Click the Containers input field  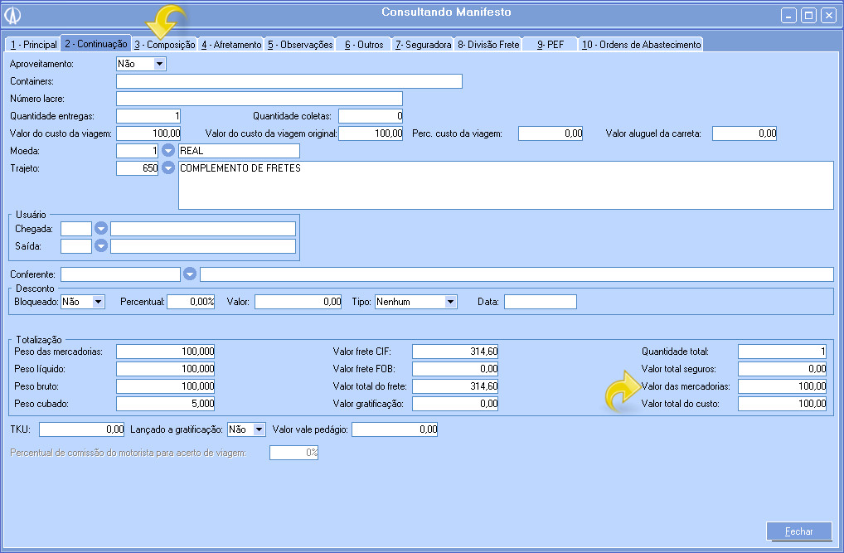coord(289,81)
